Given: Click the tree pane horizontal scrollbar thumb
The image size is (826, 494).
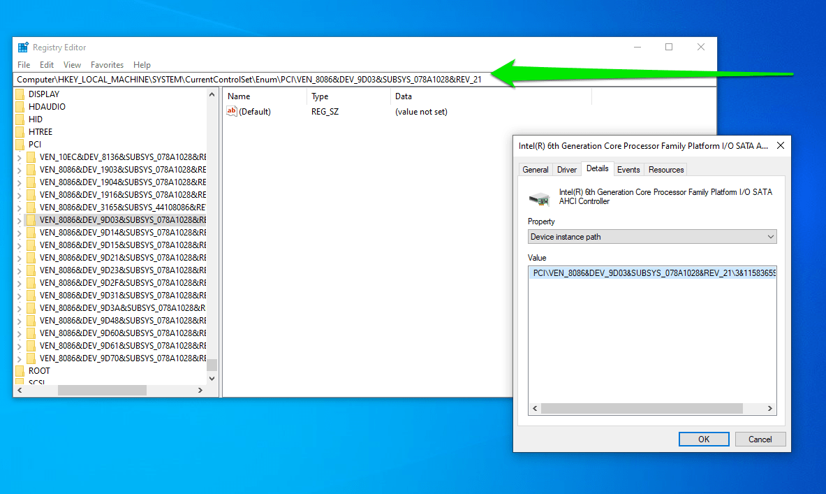Looking at the screenshot, I should (102, 391).
